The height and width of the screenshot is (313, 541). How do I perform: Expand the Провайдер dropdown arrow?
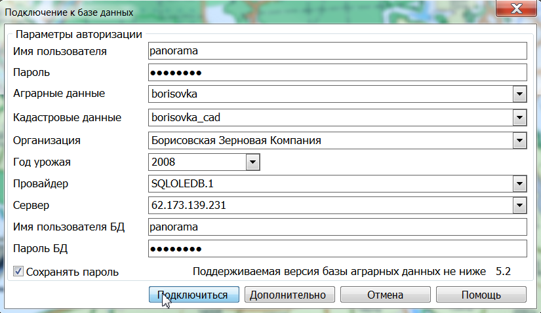[520, 184]
